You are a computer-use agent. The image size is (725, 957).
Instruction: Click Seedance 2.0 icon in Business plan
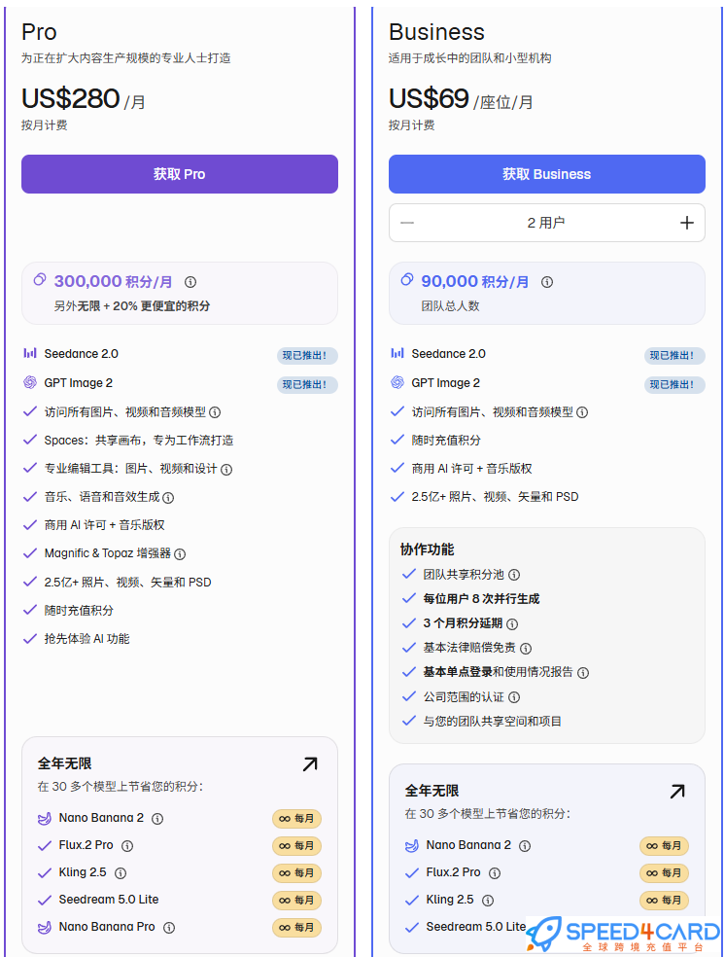click(397, 353)
